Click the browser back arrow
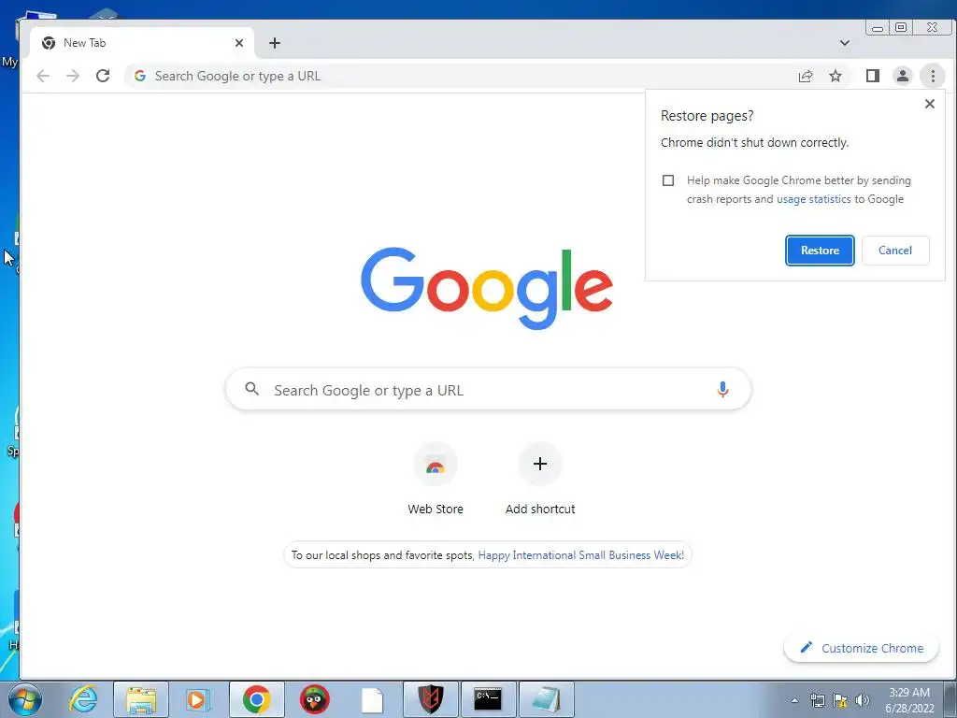 pyautogui.click(x=43, y=76)
